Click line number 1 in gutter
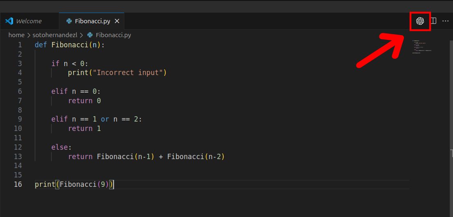The image size is (453, 217). point(20,45)
